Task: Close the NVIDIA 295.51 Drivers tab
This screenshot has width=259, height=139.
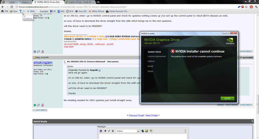Action: (62, 2)
